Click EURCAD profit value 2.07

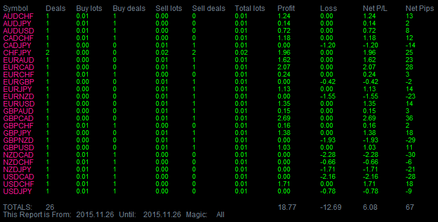pyautogui.click(x=284, y=67)
